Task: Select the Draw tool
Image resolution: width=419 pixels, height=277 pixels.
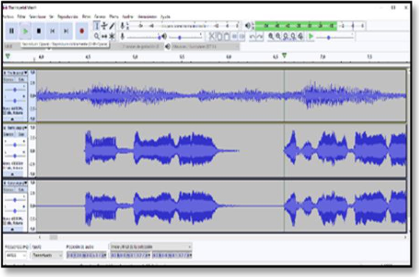Action: coord(112,26)
